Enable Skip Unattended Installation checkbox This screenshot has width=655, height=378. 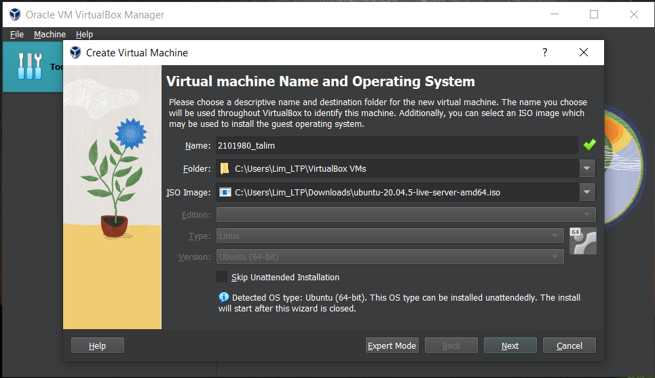click(x=221, y=277)
